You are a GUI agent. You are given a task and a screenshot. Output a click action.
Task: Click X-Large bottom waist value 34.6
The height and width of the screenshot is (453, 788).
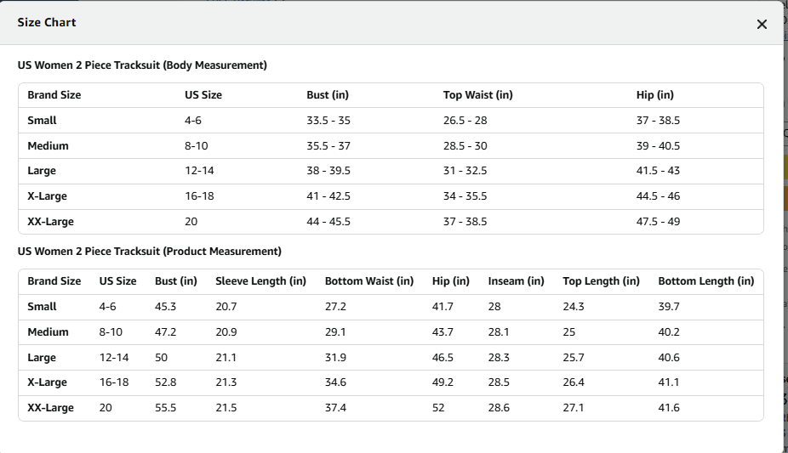pyautogui.click(x=335, y=382)
